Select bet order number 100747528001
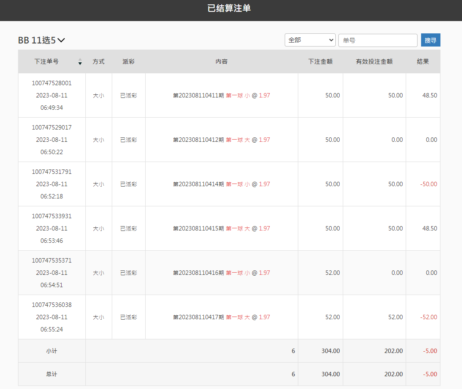This screenshot has width=462, height=389. [51, 83]
